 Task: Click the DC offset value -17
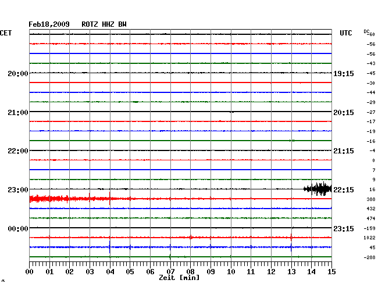click(x=371, y=121)
